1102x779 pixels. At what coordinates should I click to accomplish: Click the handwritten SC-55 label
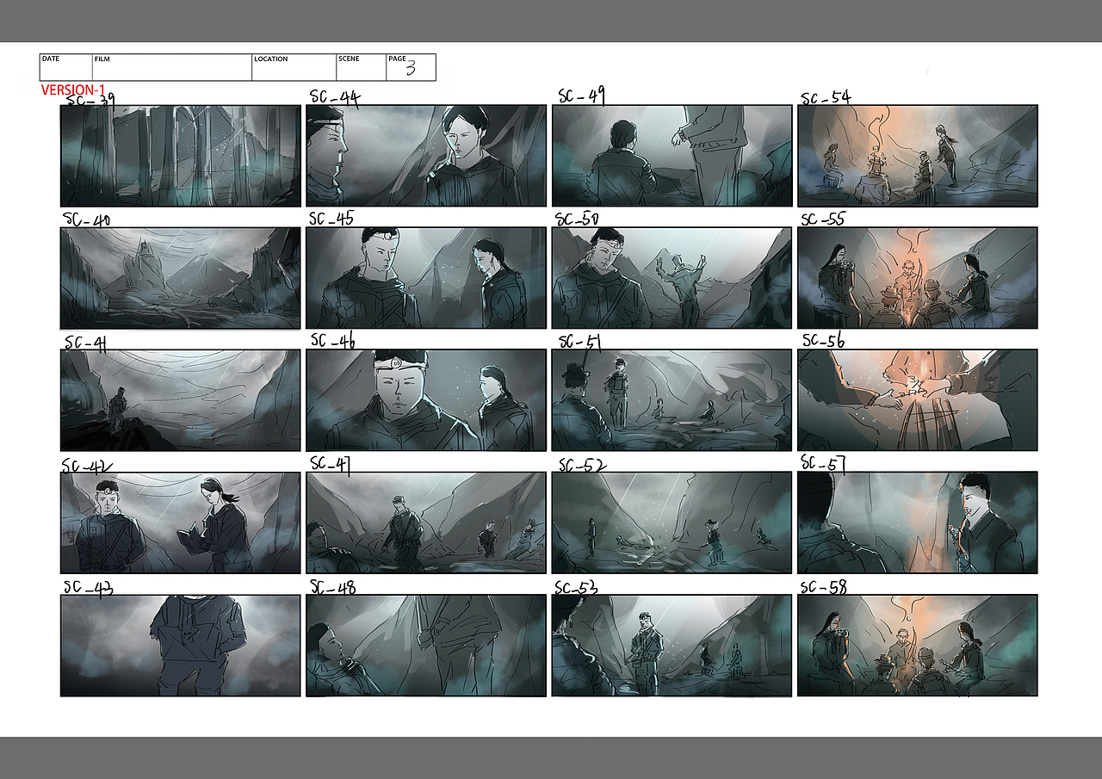pyautogui.click(x=823, y=219)
